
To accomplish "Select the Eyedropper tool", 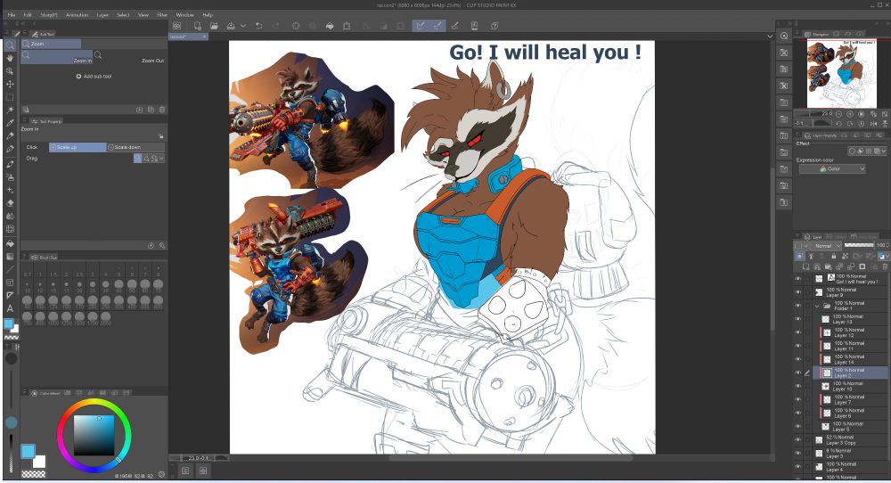I will pyautogui.click(x=10, y=123).
